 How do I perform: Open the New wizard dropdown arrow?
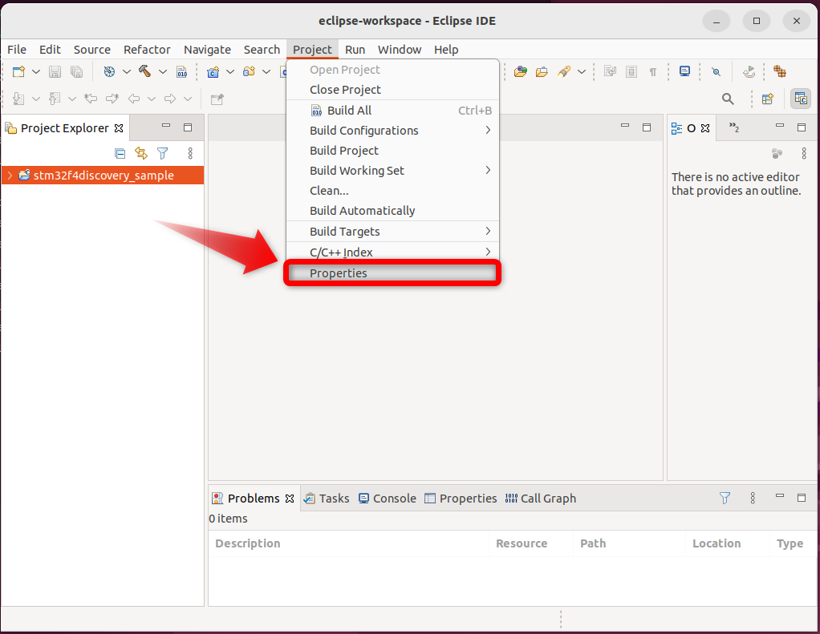coord(36,71)
